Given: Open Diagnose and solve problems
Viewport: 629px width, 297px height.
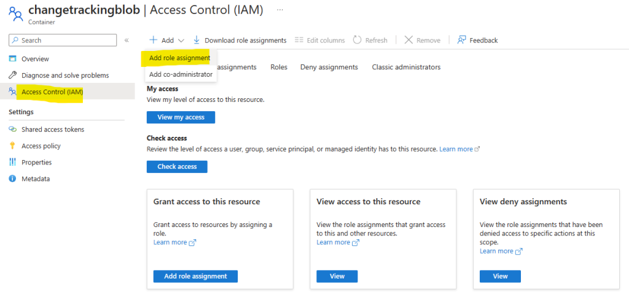Looking at the screenshot, I should tap(65, 75).
